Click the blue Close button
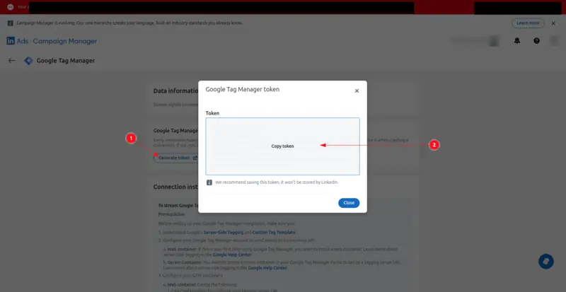Screen dimensions: 566x292 [x=349, y=203]
